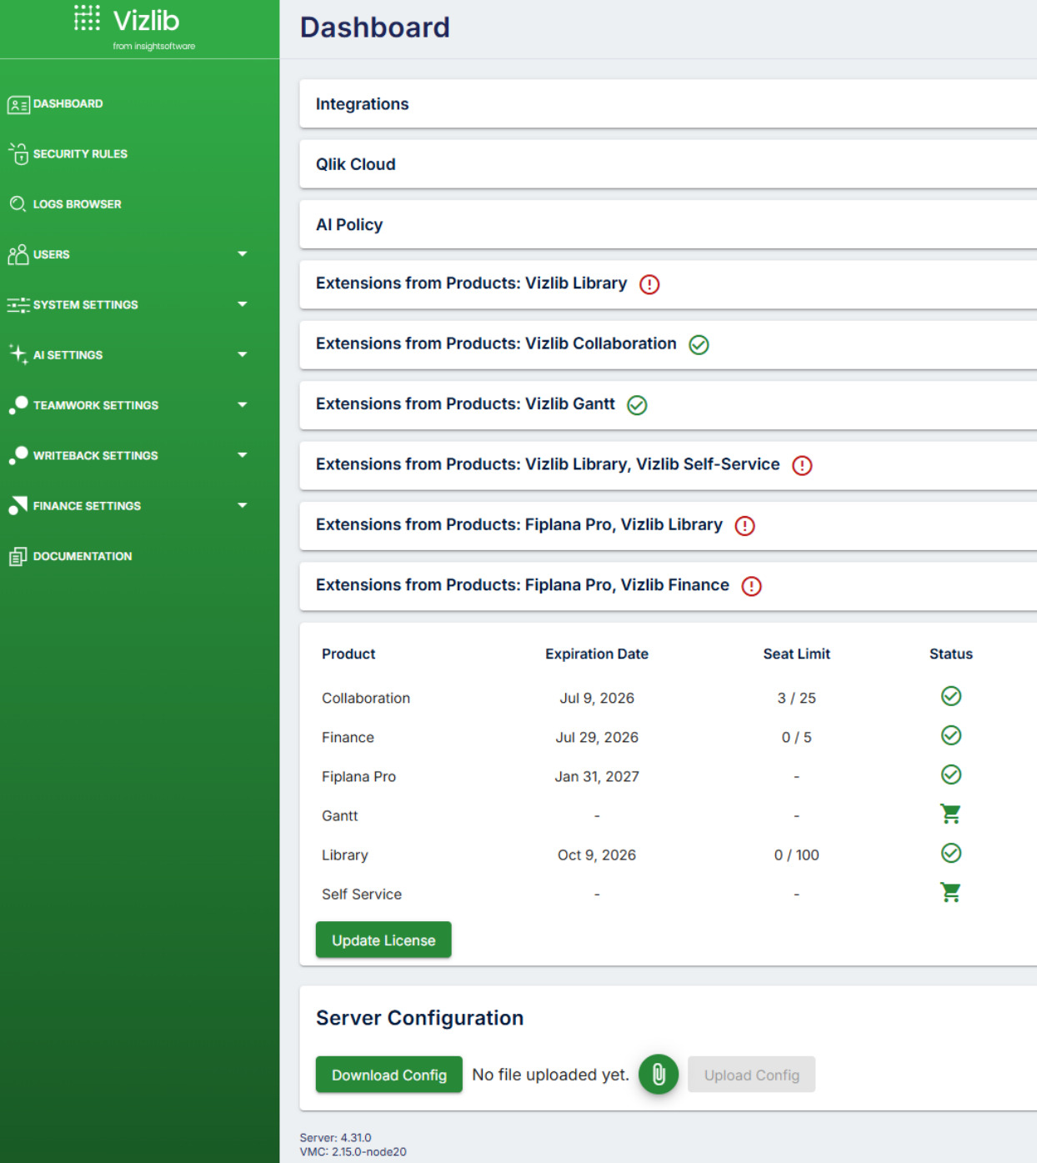Image resolution: width=1037 pixels, height=1163 pixels.
Task: Select the Teamwork Settings menu label
Action: (96, 405)
